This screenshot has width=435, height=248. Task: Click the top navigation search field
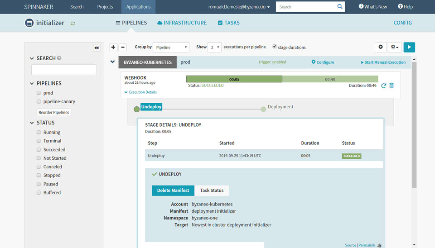[x=306, y=7]
